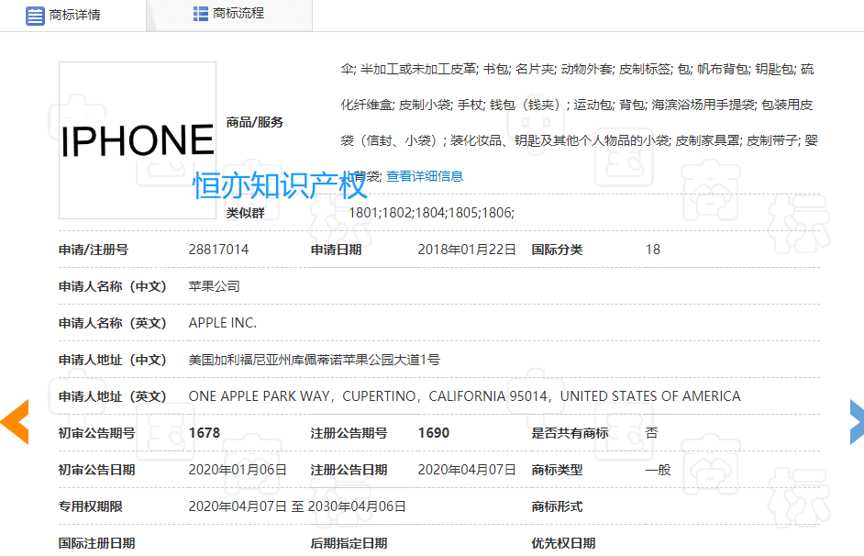
Task: Click exclusive rights period 2020年04月07日 至 2030年04月06日
Action: tap(297, 506)
